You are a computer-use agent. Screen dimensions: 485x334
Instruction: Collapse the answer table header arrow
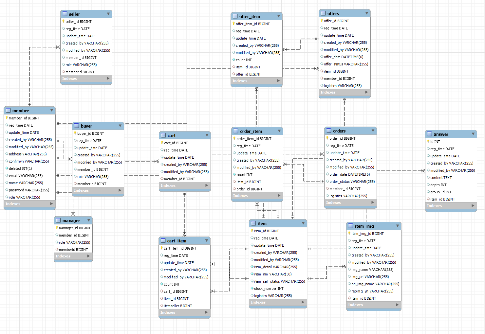[x=473, y=134]
